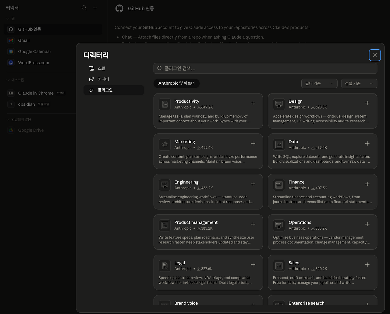Image resolution: width=390 pixels, height=314 pixels.
Task: Click the Engineering plugin icon
Action: tap(165, 185)
